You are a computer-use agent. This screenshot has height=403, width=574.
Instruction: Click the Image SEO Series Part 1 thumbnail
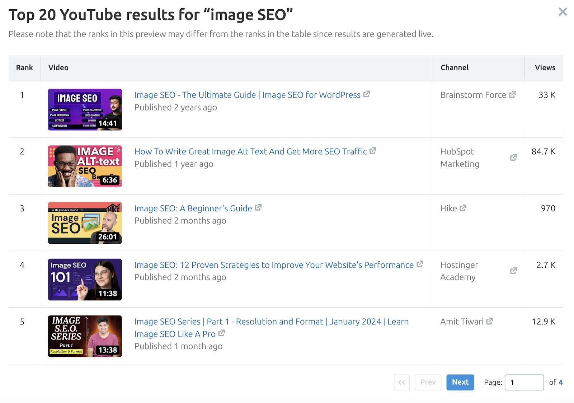click(85, 336)
